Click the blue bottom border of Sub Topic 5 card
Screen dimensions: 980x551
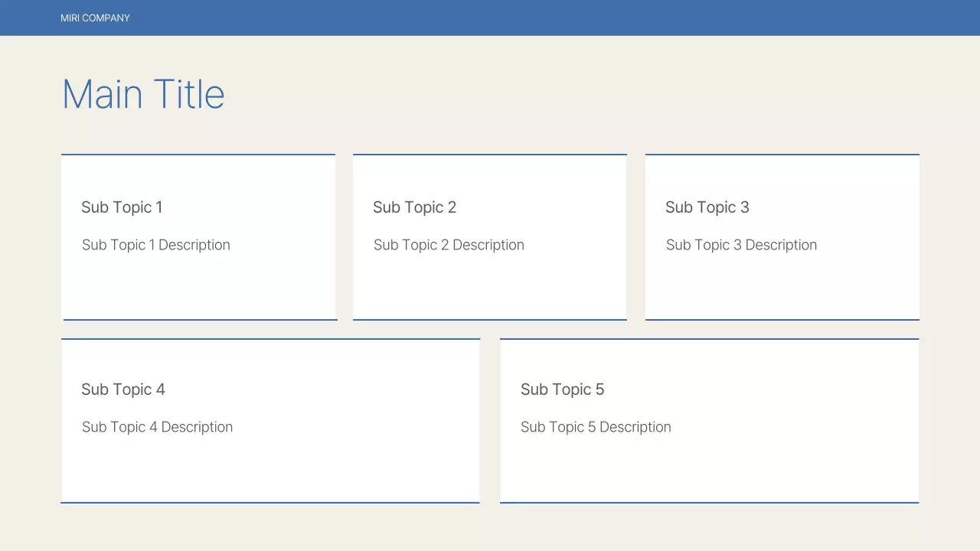tap(709, 503)
